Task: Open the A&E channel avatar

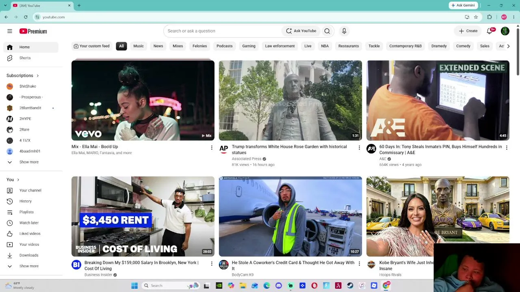Action: [x=371, y=149]
